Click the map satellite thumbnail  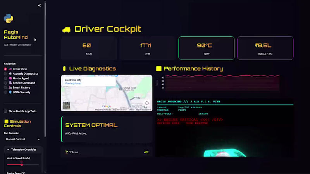(x=66, y=105)
